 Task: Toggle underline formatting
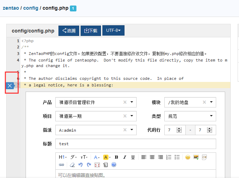click(133, 157)
